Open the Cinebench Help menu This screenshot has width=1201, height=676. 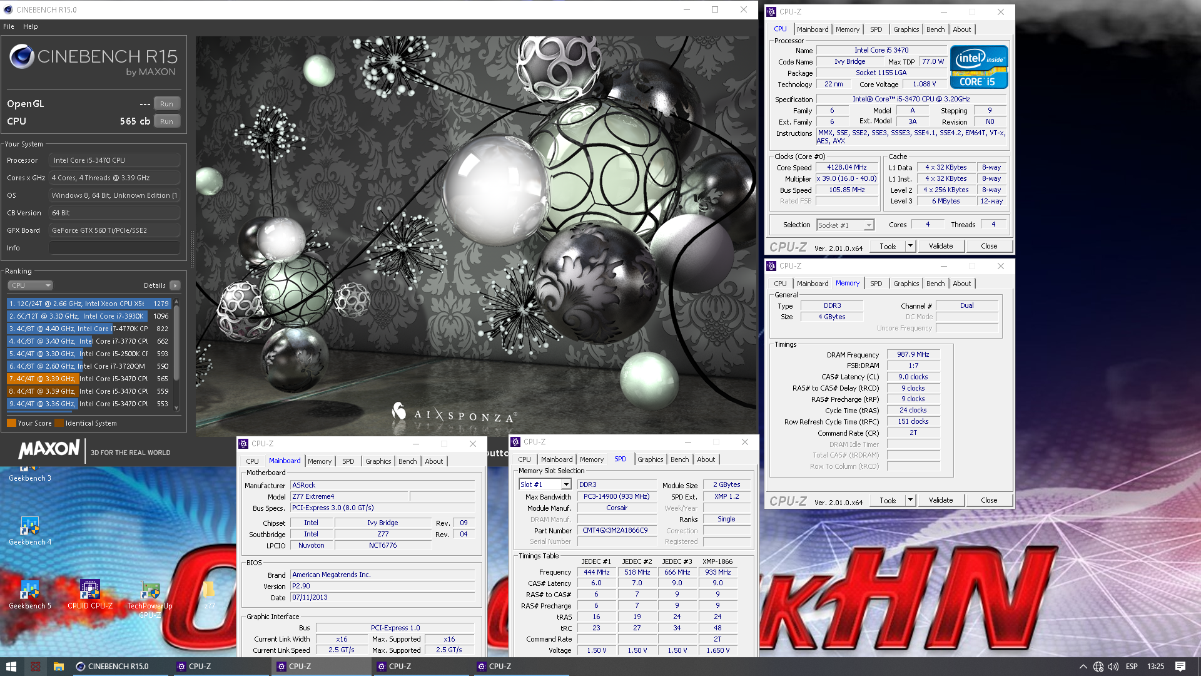pyautogui.click(x=31, y=26)
